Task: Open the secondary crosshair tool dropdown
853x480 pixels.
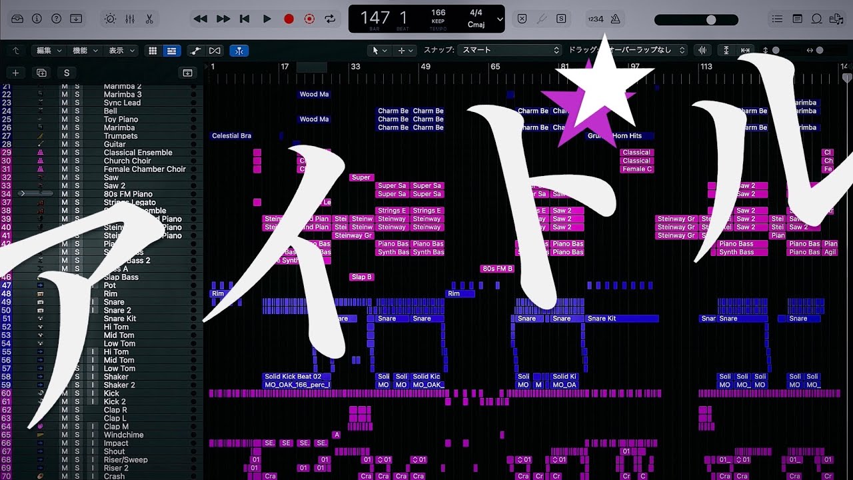Action: click(405, 51)
